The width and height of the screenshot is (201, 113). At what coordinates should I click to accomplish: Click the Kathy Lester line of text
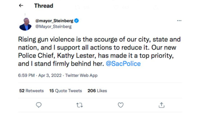[96, 56]
